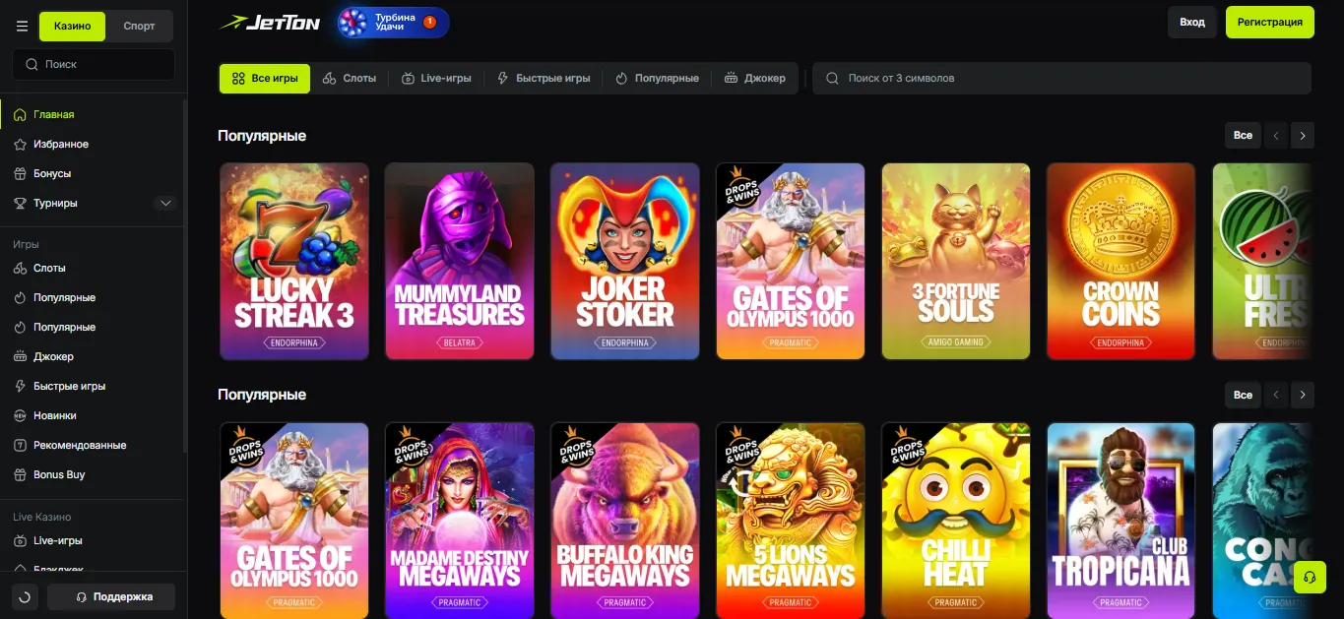Image resolution: width=1344 pixels, height=619 pixels.
Task: Open the Chilli Heat game card
Action: click(x=956, y=521)
